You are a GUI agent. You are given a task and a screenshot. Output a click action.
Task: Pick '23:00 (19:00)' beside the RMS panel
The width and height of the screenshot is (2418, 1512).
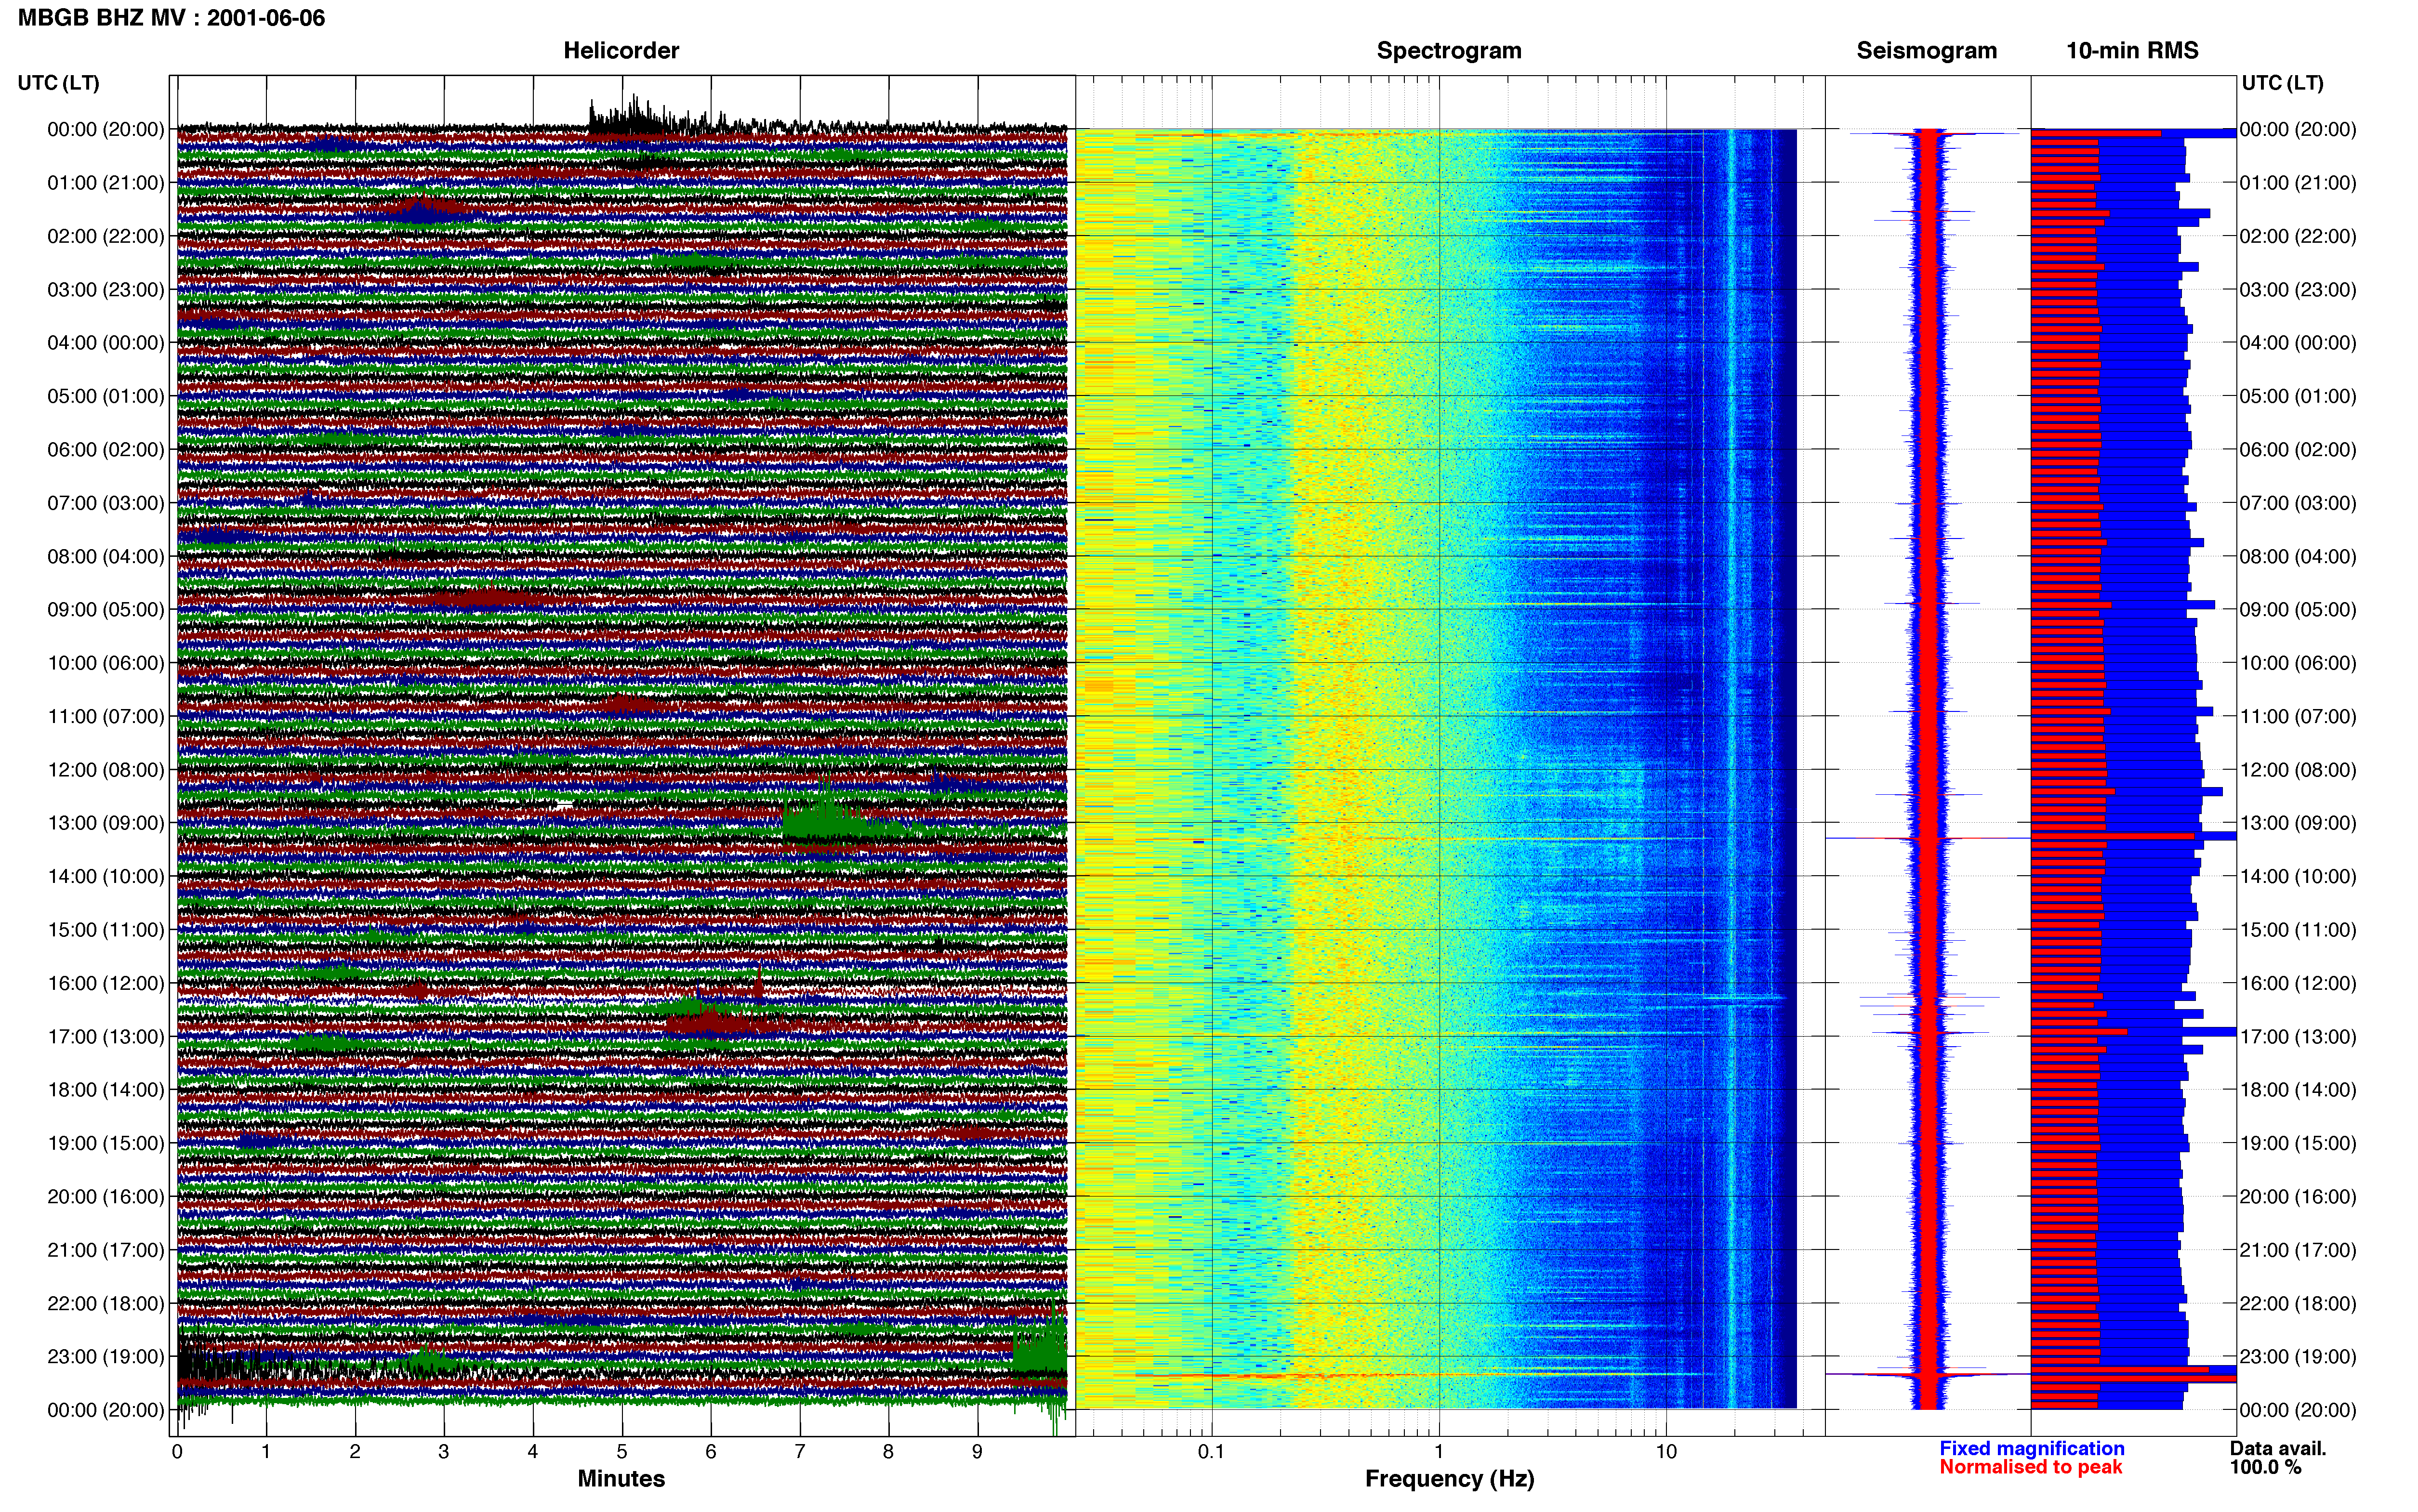tap(2298, 1357)
